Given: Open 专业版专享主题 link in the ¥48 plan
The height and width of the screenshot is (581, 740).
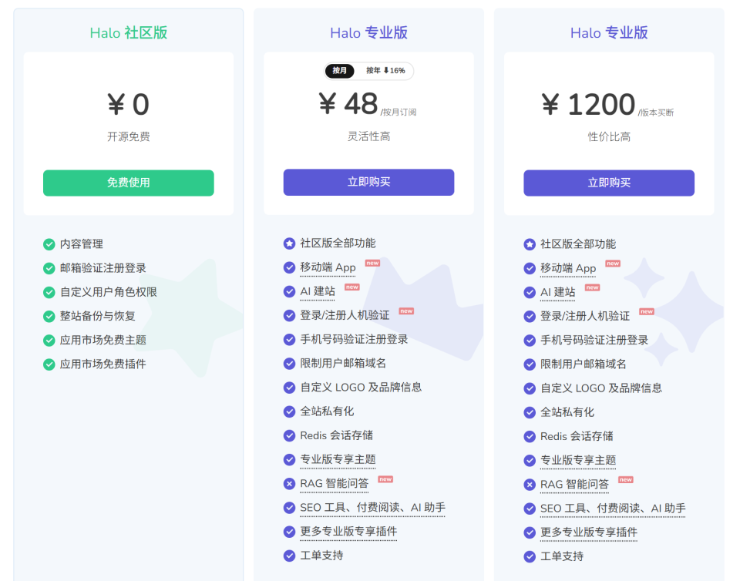Looking at the screenshot, I should [x=338, y=459].
